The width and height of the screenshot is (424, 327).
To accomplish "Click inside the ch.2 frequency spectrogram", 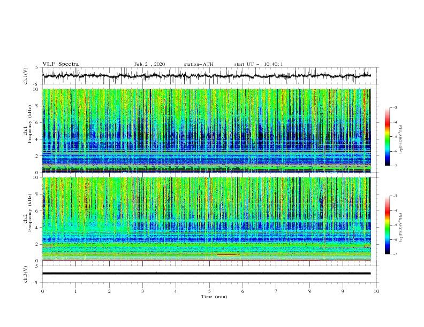I will pos(207,219).
